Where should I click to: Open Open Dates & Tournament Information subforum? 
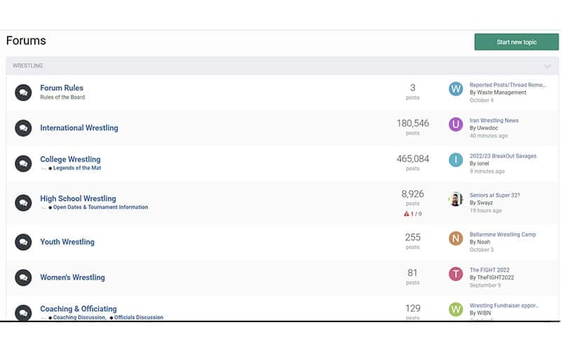coord(100,208)
